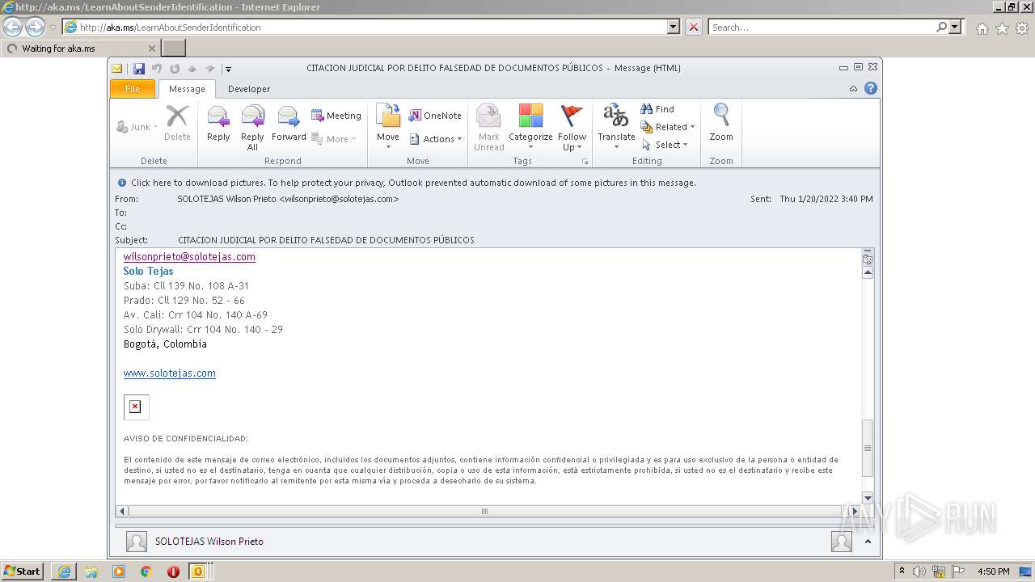Click Reply All in the Respond group
1035x582 pixels.
[x=252, y=128]
